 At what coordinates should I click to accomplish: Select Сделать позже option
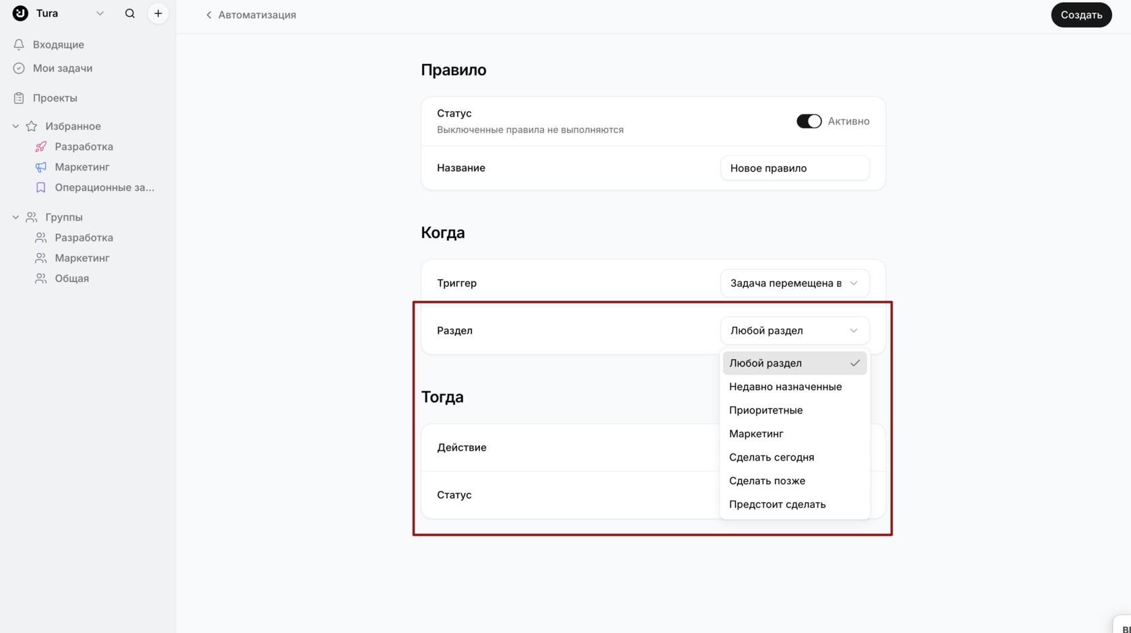coord(794,481)
